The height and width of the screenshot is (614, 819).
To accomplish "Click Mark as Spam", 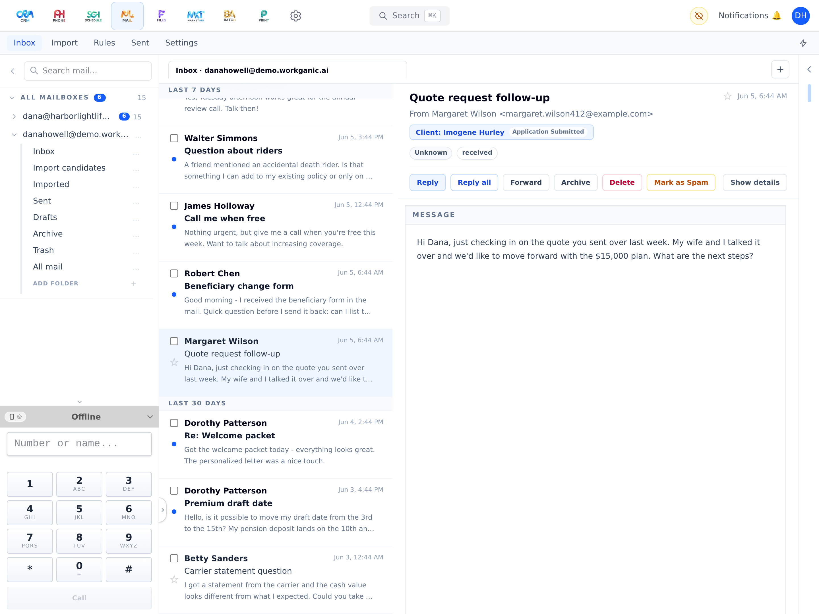I will 681,182.
